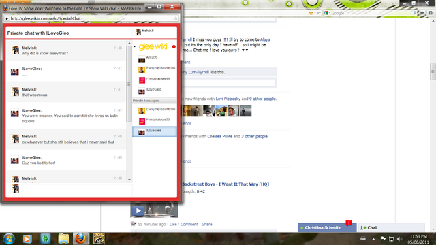The image size is (436, 245).
Task: Click the Levi Pietrosky link
Action: (x=228, y=99)
